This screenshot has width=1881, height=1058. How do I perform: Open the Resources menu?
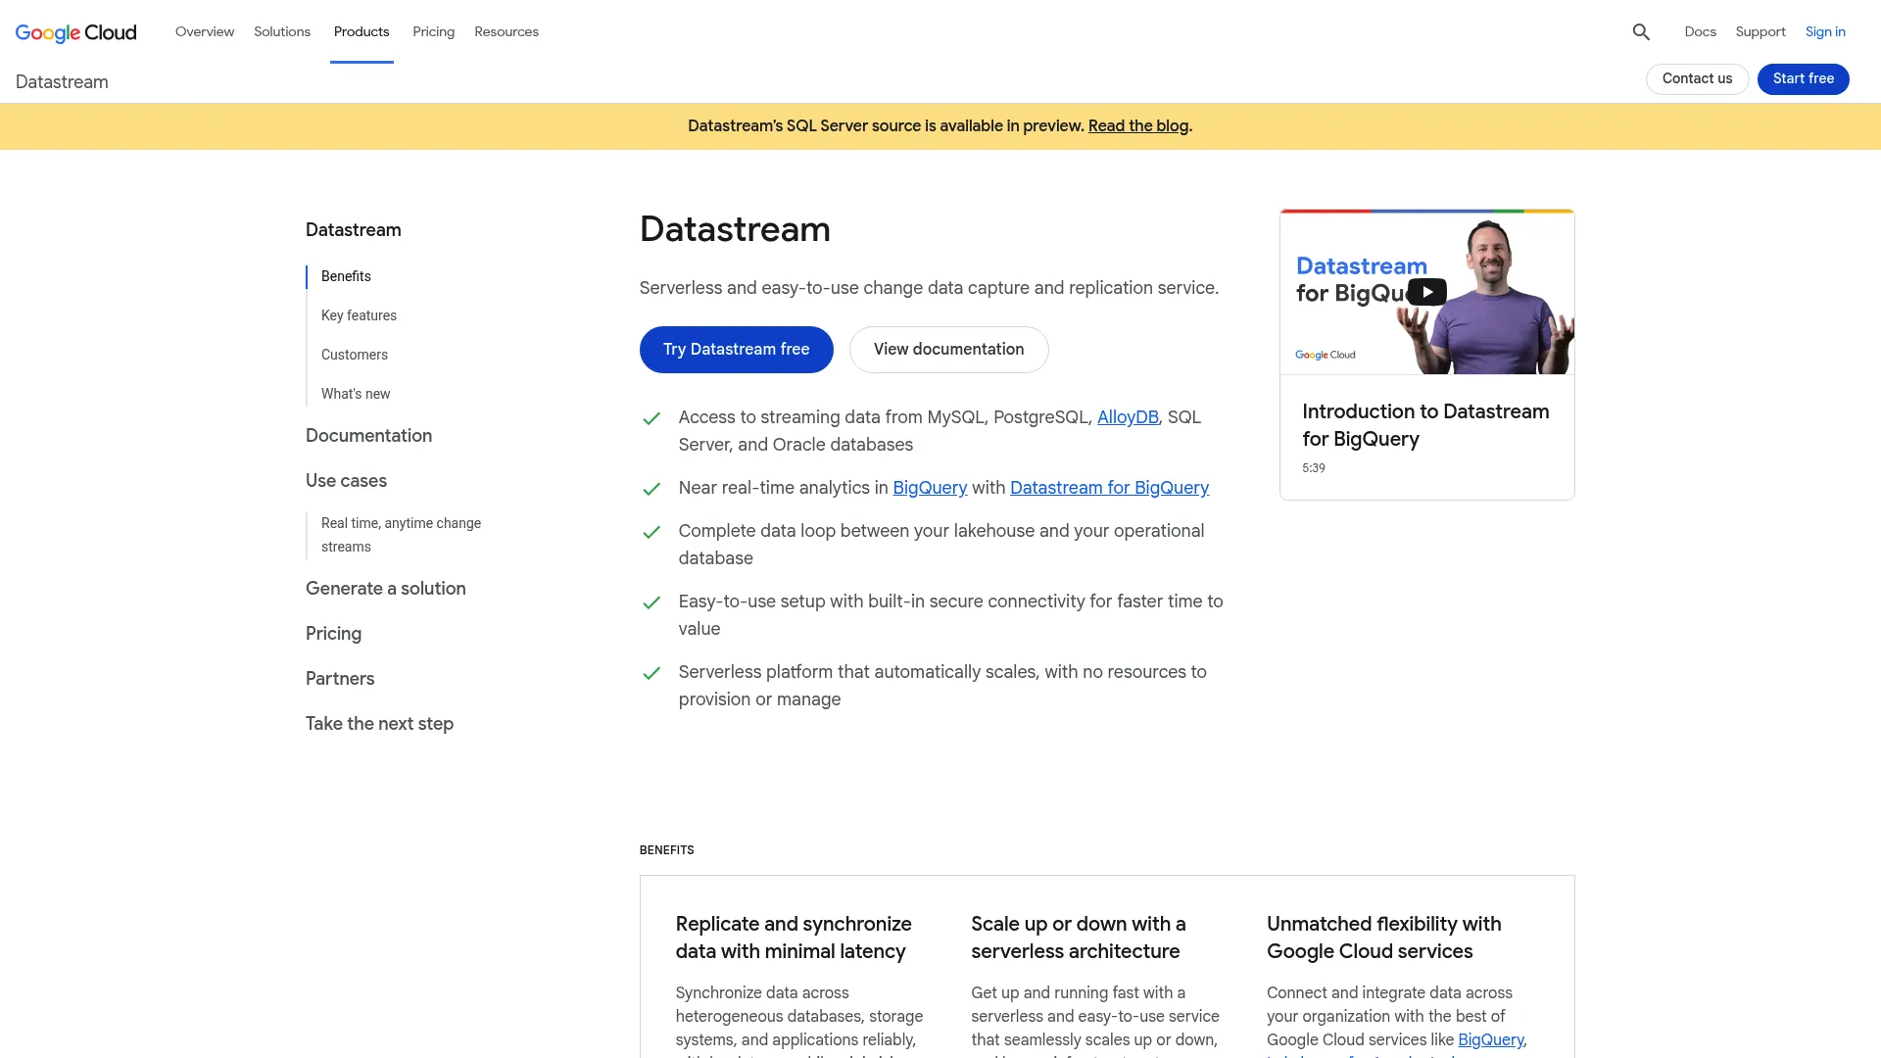click(506, 31)
